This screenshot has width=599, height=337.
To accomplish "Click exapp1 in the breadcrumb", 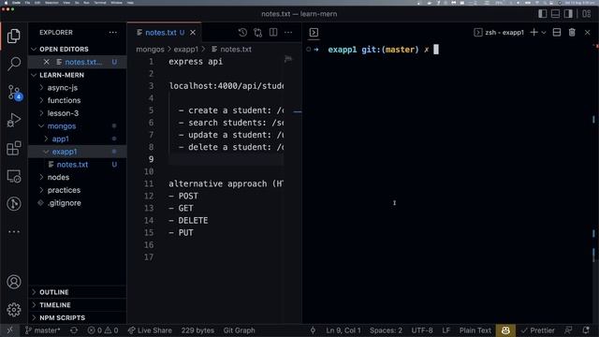I will [x=185, y=50].
